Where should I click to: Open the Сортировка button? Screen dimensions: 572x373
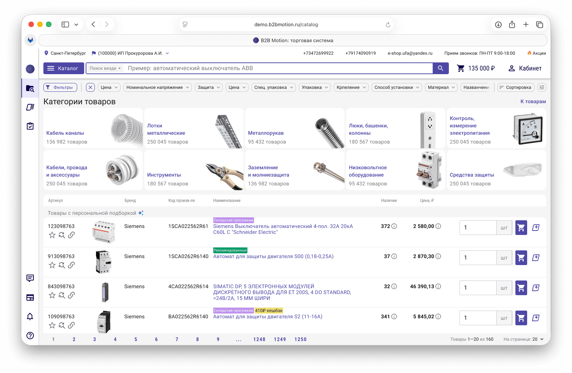516,87
